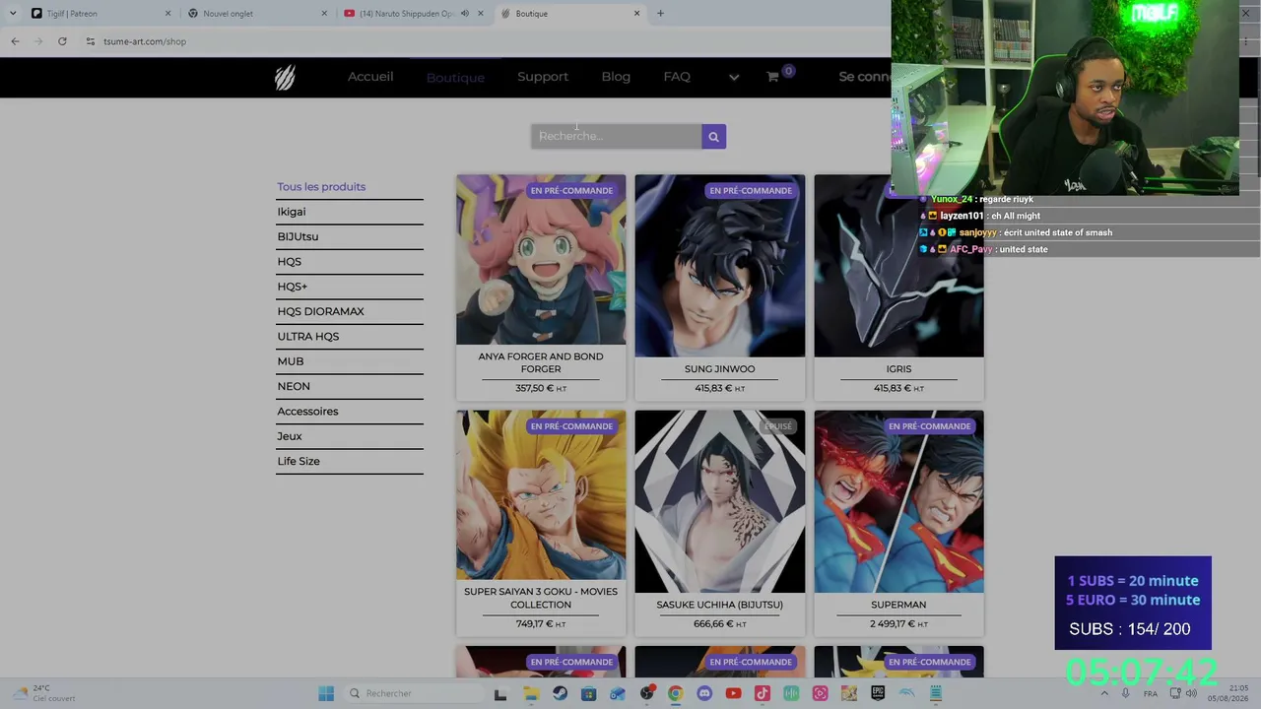Select the Boutique browser tab
The height and width of the screenshot is (709, 1261).
(x=570, y=14)
